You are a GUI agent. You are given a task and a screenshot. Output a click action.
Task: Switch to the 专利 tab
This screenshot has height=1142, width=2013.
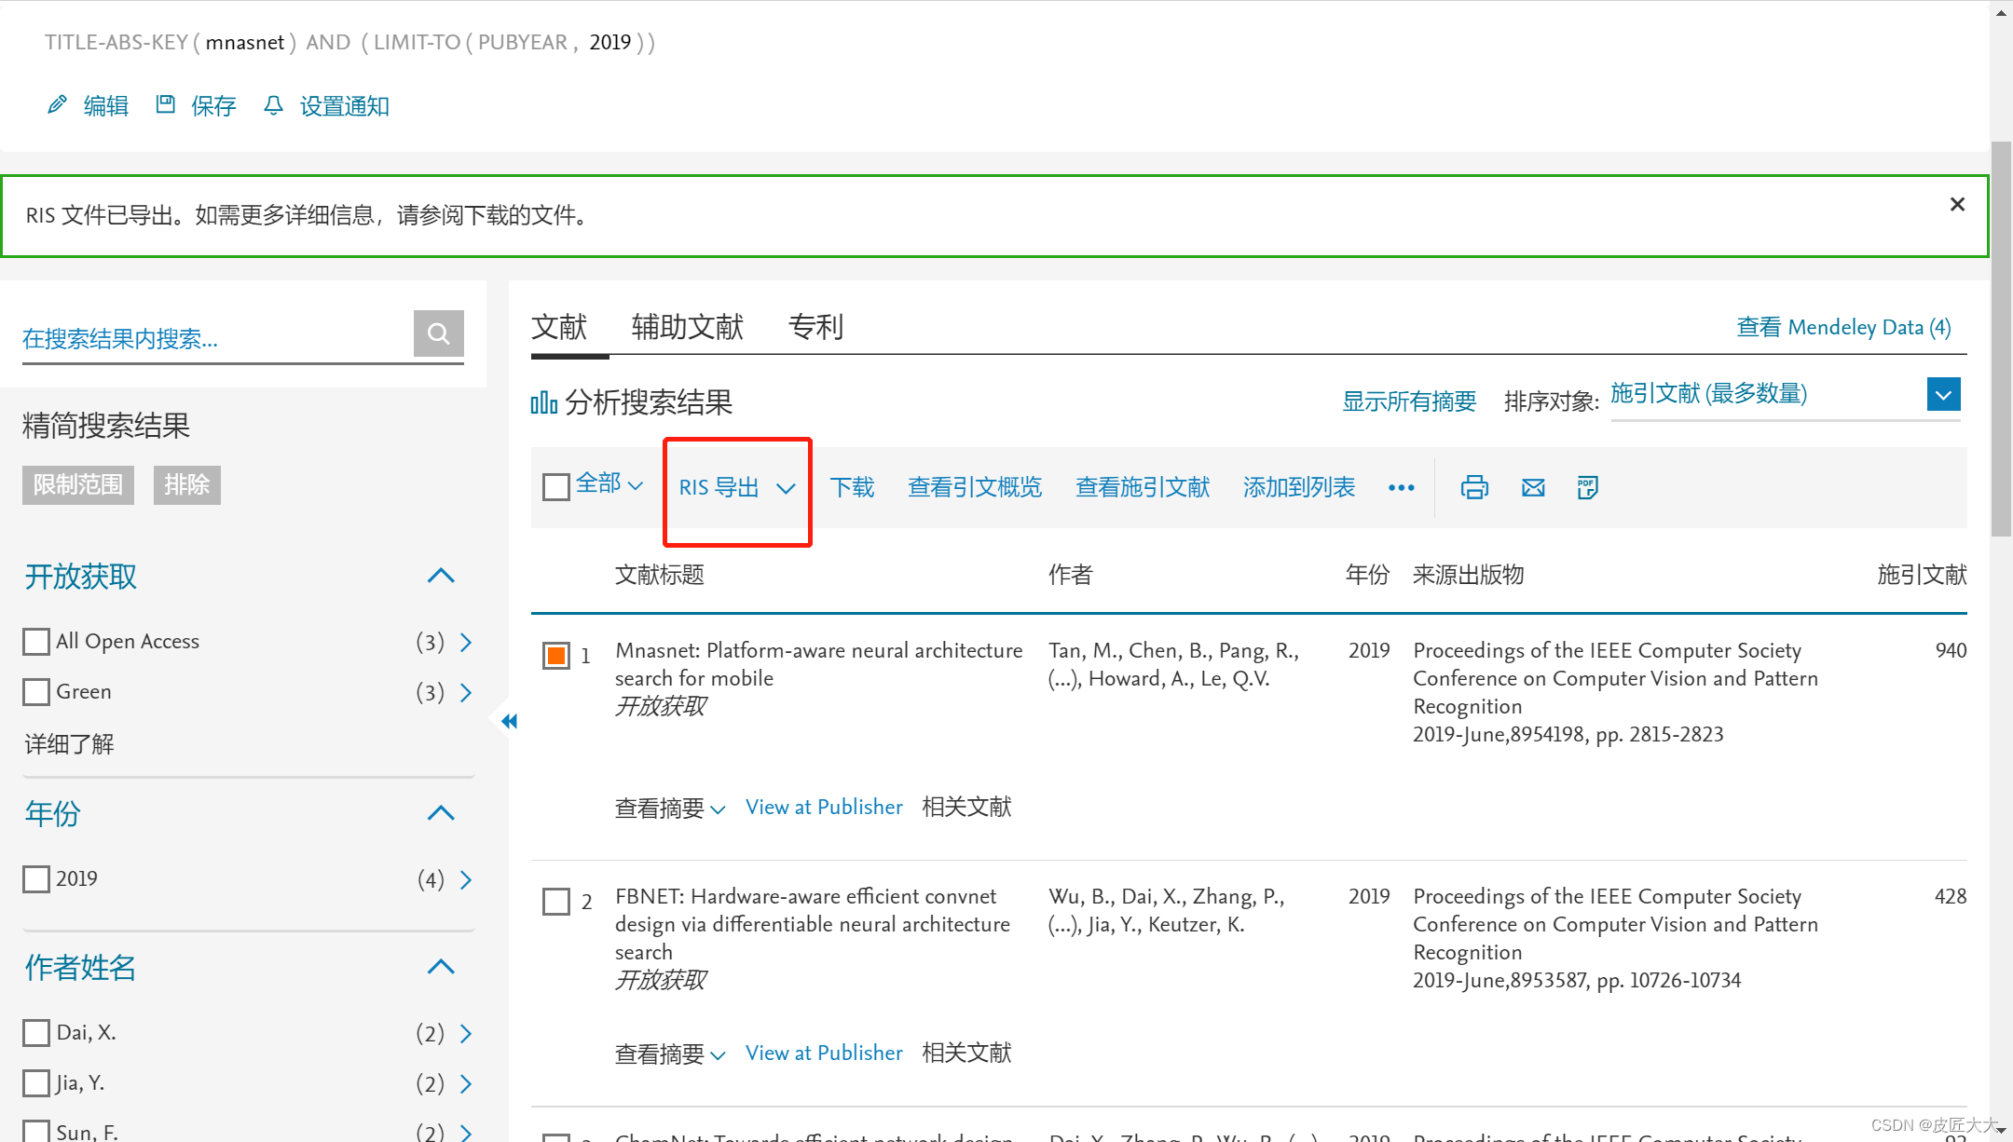[815, 327]
